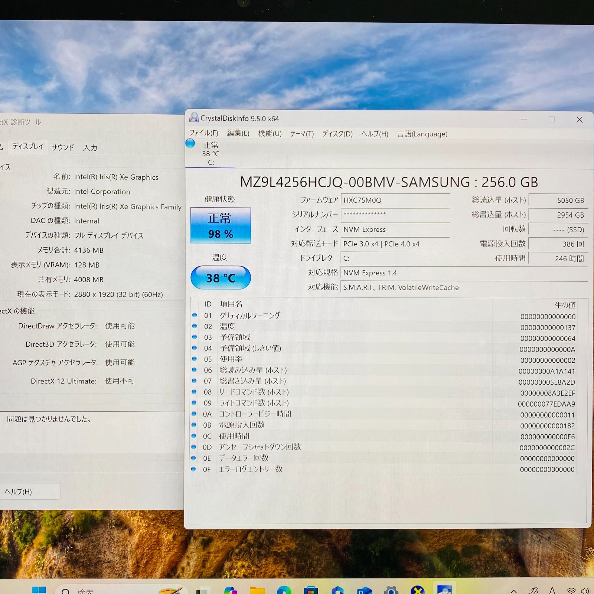Screen dimensions: 594x594
Task: Click the firmware field HXC75M0Q
Action: click(395, 200)
